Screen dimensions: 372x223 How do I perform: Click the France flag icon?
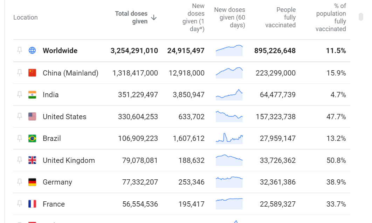point(32,204)
